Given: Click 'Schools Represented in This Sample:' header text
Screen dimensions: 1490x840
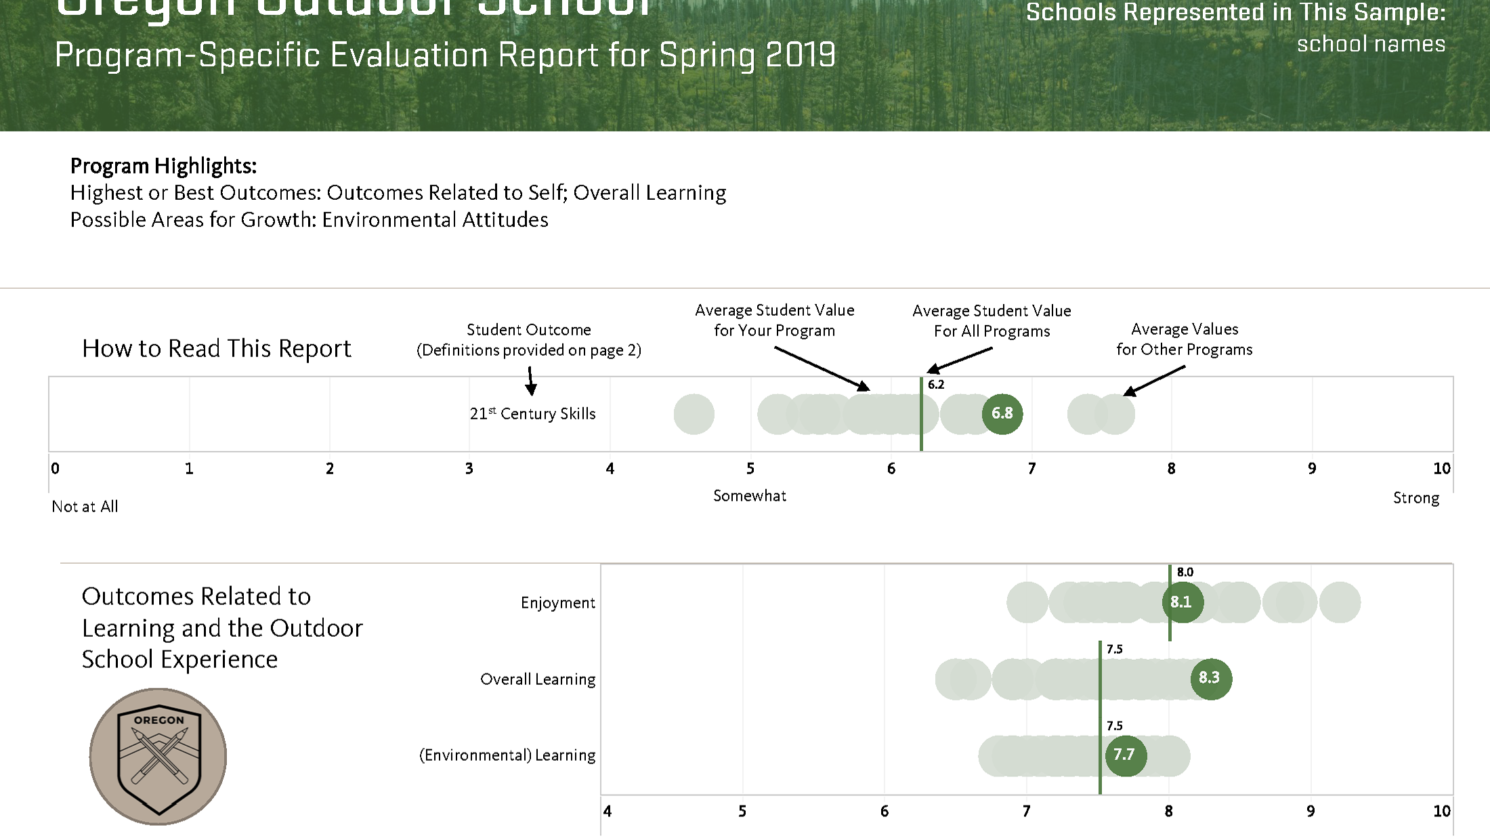Looking at the screenshot, I should pos(1236,12).
